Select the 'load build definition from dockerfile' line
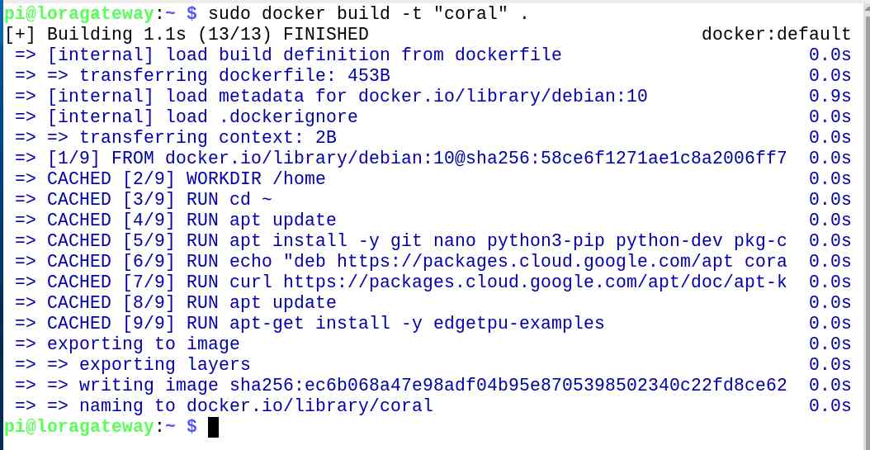870x450 pixels. click(304, 55)
